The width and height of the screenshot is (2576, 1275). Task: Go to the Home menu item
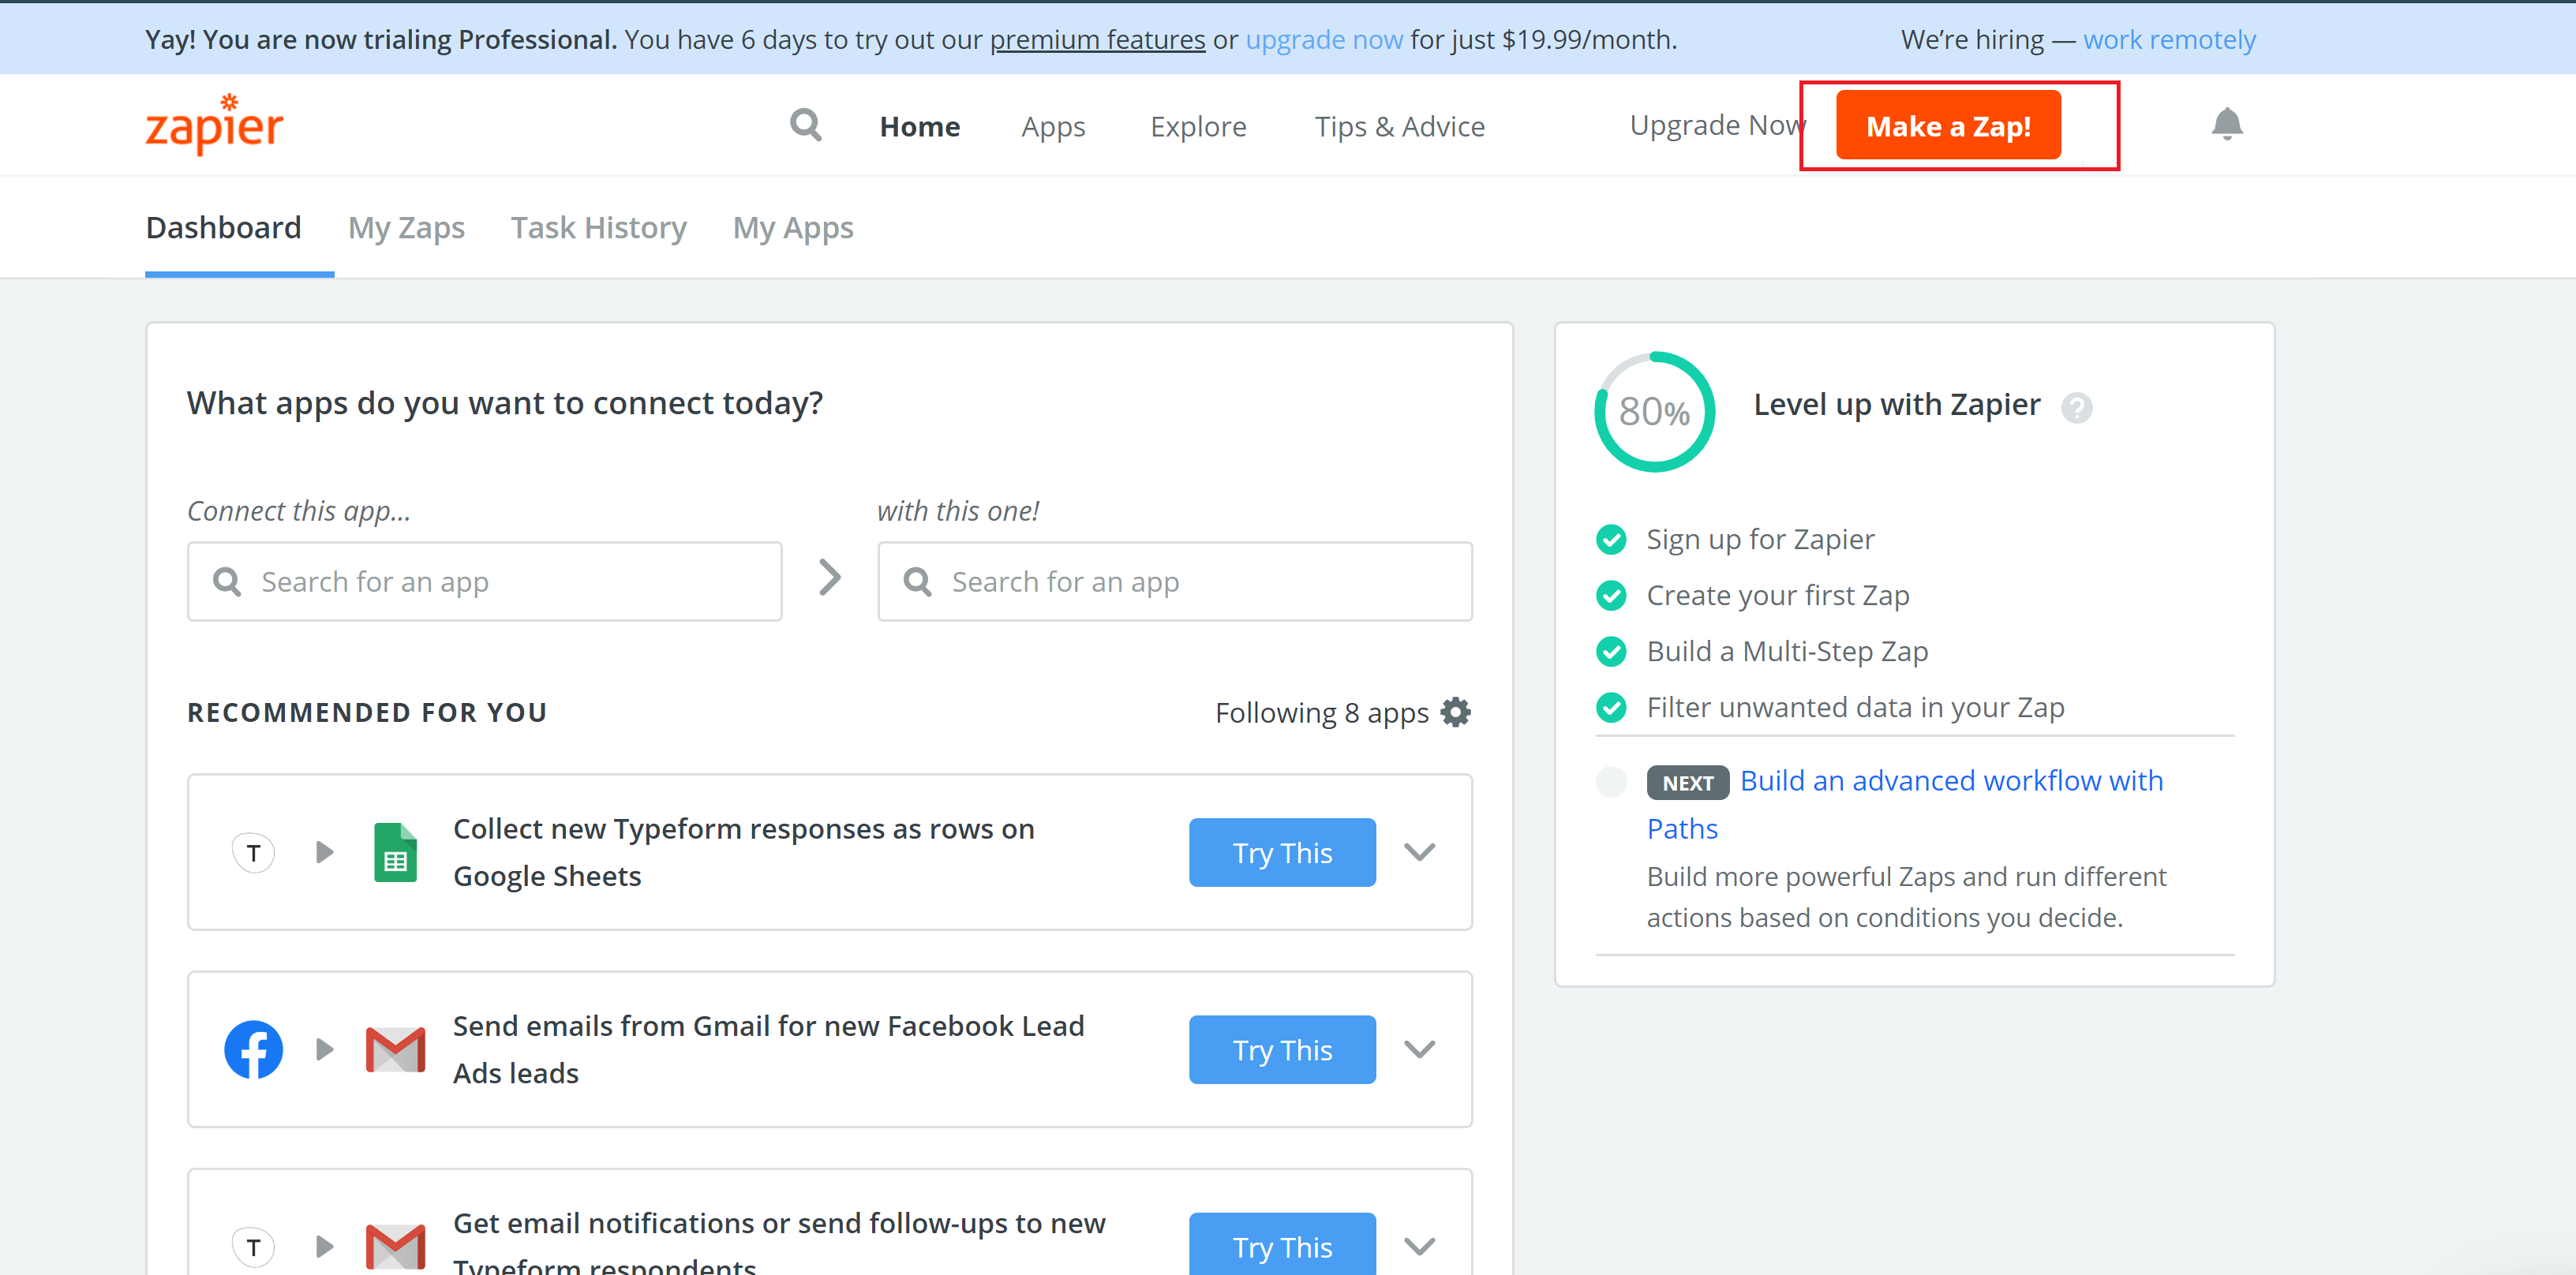coord(919,126)
